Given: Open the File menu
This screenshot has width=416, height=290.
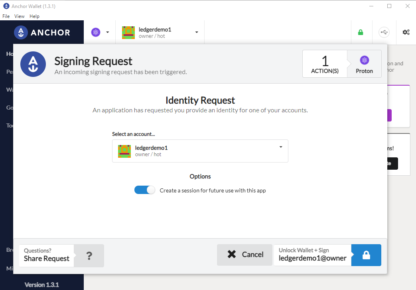Looking at the screenshot, I should coord(6,16).
